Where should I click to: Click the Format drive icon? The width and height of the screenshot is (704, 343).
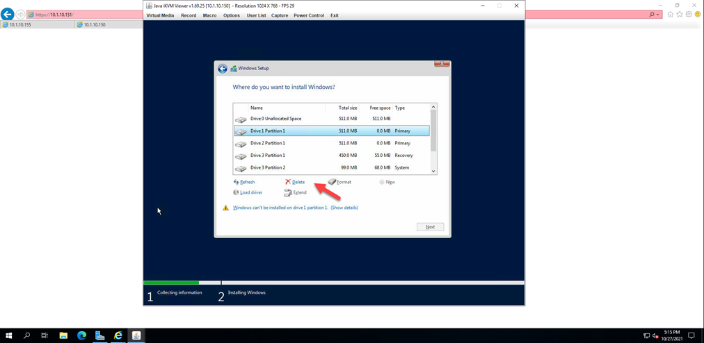pyautogui.click(x=332, y=182)
